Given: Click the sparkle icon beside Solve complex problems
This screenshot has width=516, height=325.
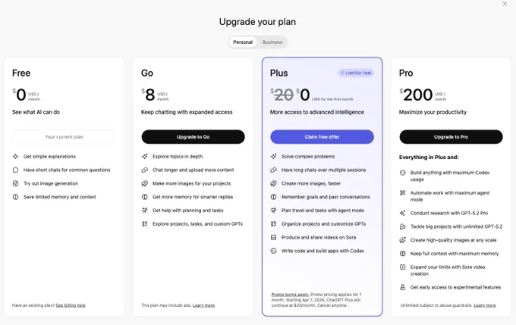Looking at the screenshot, I should point(273,156).
